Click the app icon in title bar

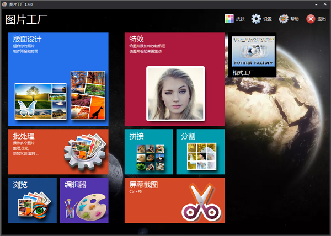click(x=4, y=4)
